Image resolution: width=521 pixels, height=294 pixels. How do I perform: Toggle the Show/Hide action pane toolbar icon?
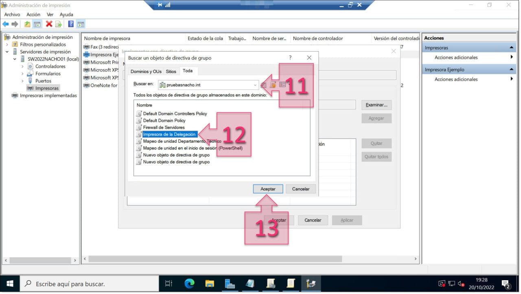81,24
